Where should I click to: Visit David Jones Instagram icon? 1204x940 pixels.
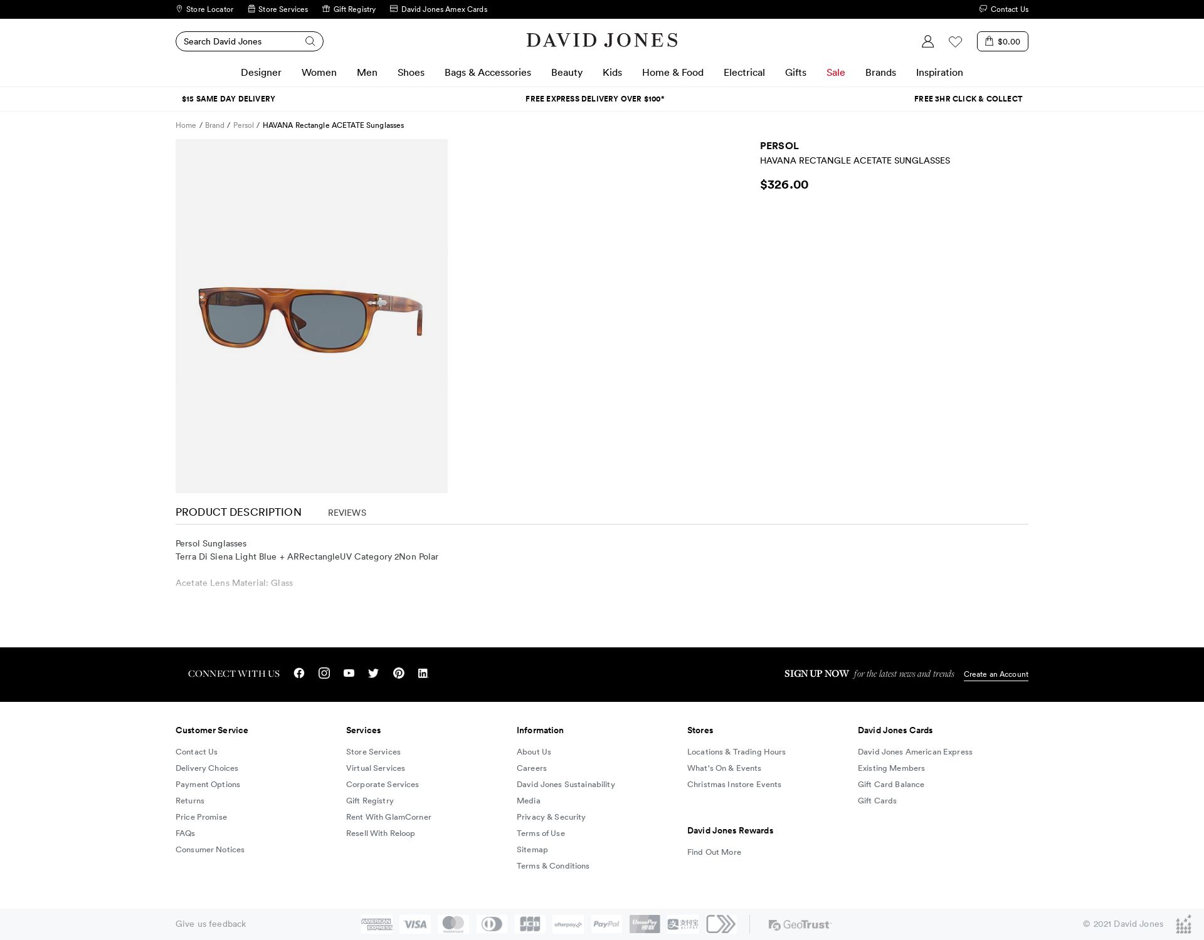(x=324, y=673)
